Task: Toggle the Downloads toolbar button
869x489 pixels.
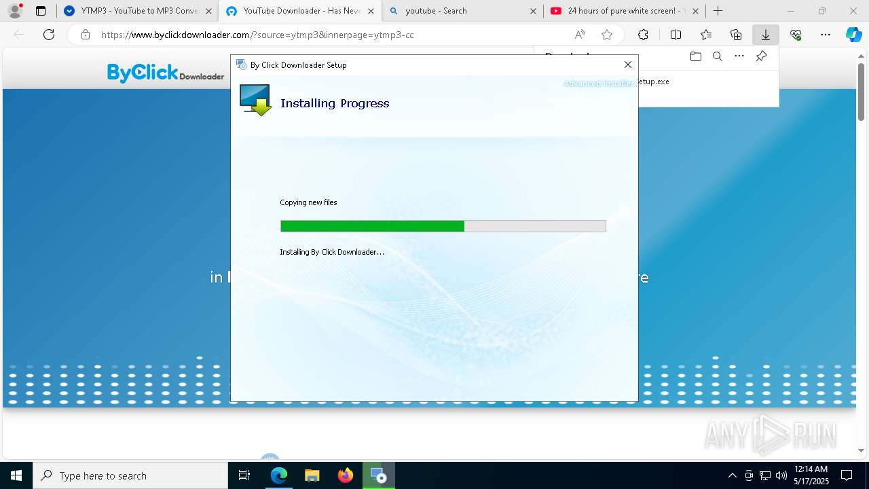Action: point(766,35)
